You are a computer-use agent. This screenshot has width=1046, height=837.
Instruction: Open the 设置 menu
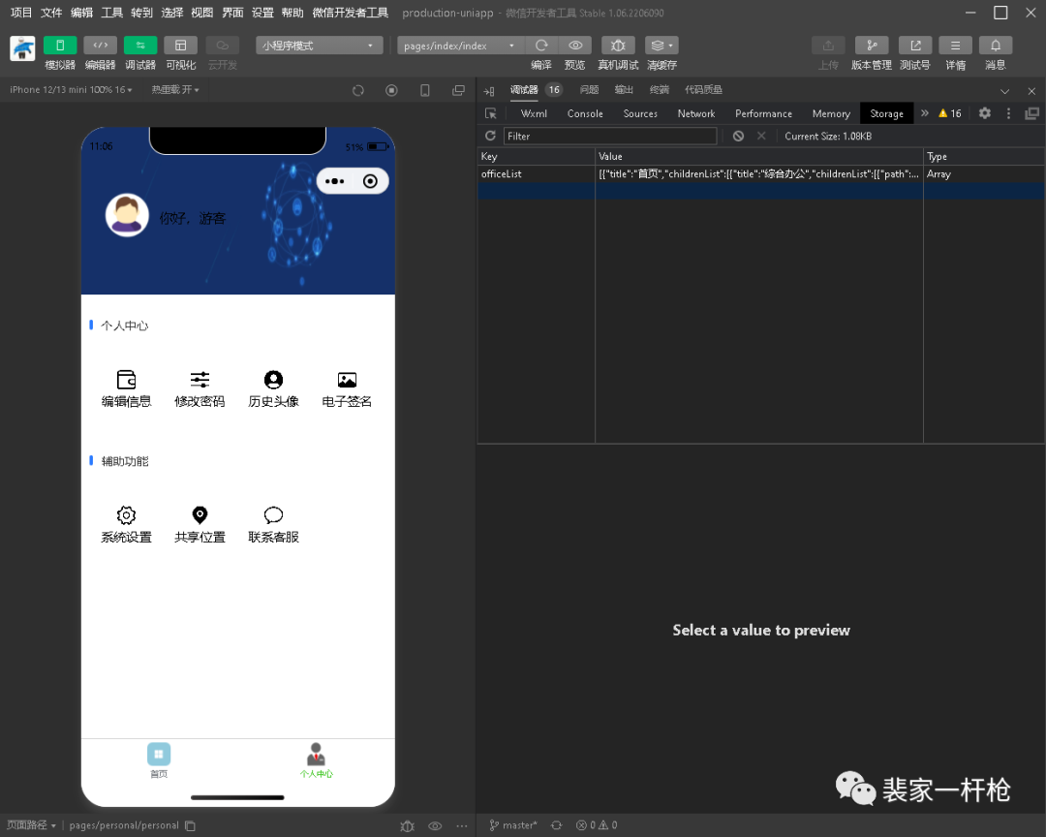click(262, 13)
